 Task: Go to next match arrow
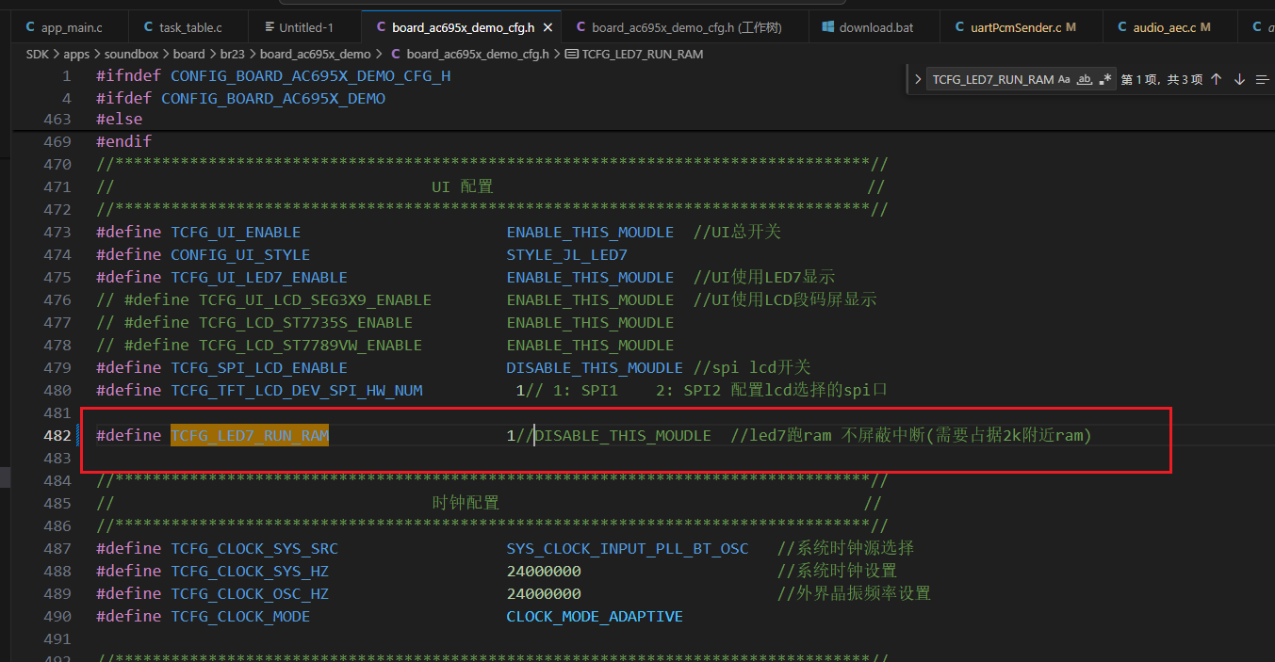tap(1239, 80)
